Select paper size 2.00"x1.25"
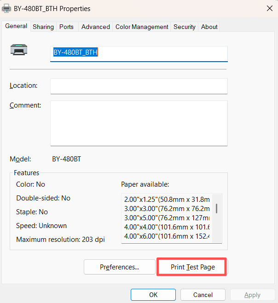This screenshot has width=278, height=303. (167, 200)
